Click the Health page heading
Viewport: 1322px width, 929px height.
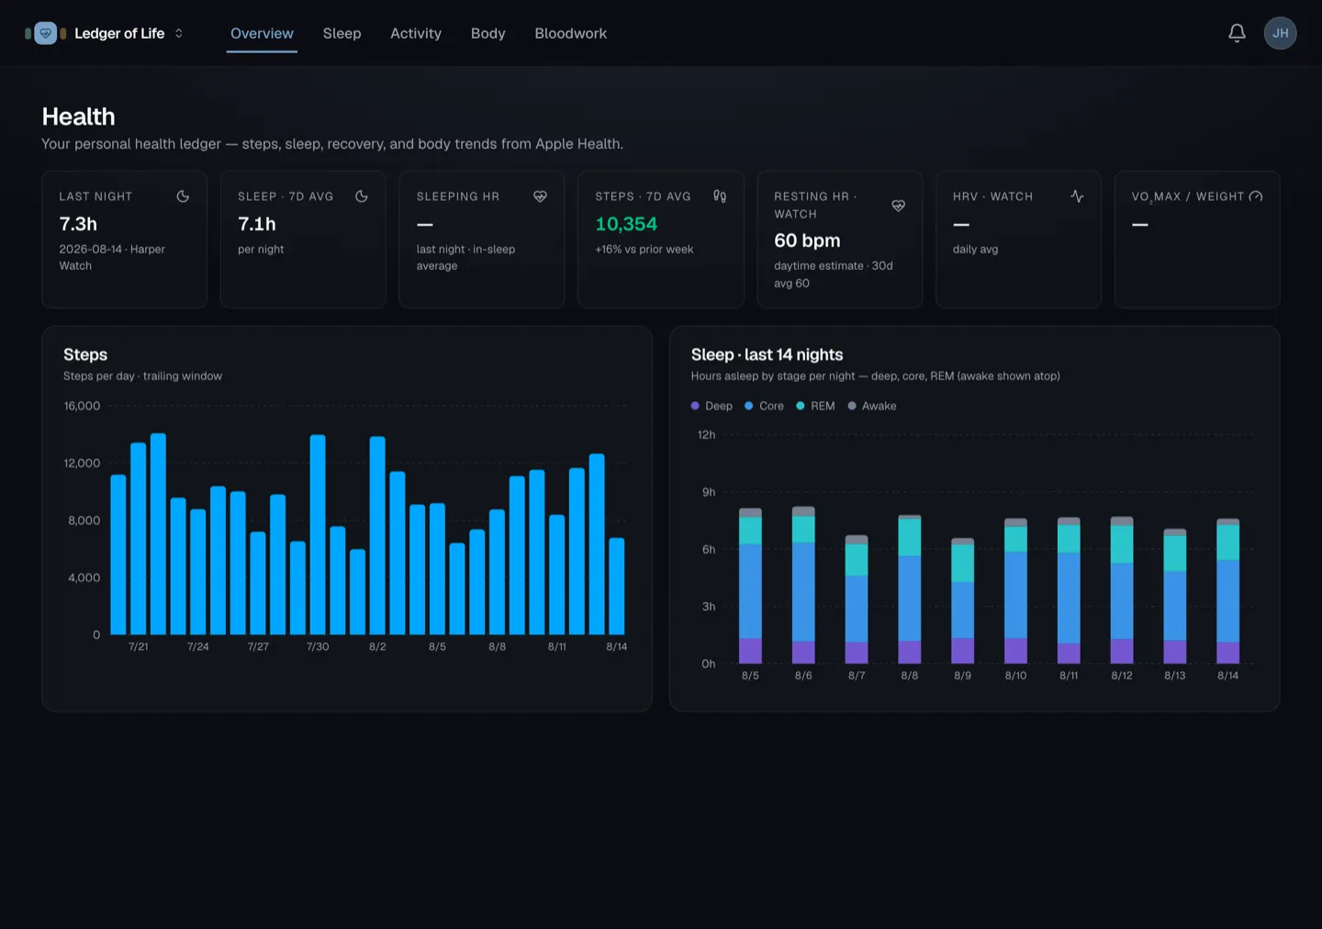pyautogui.click(x=78, y=117)
